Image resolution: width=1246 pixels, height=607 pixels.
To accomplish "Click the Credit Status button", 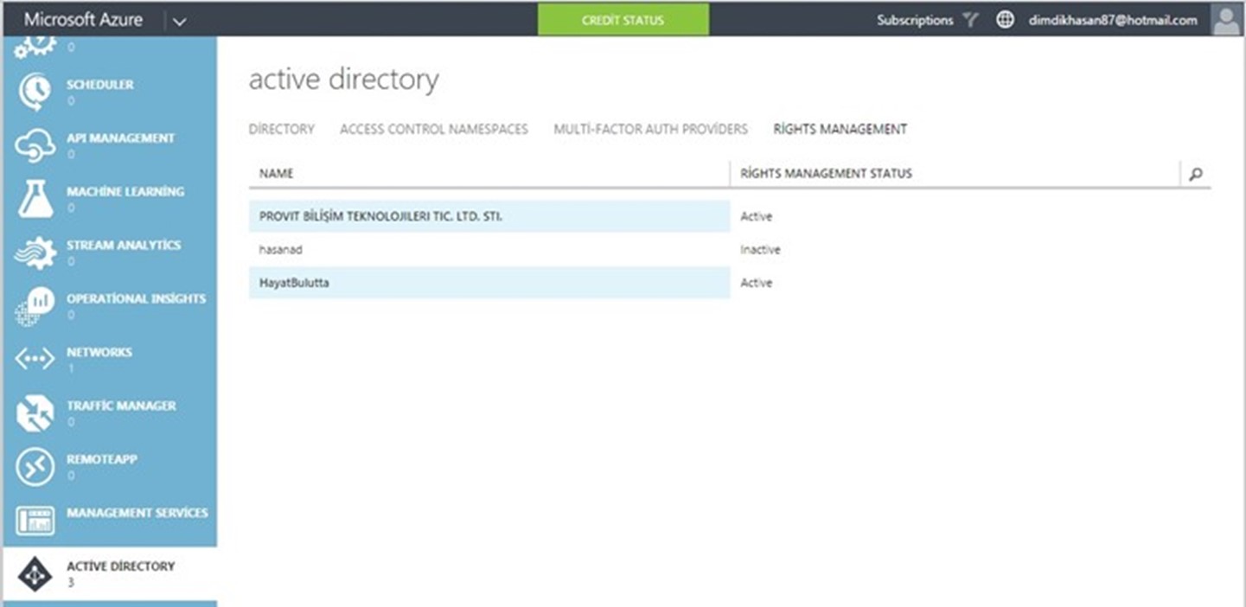I will point(623,20).
